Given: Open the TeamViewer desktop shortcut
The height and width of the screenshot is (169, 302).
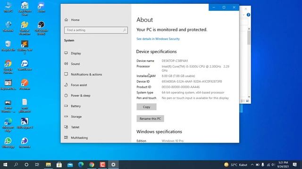Looking at the screenshot, I should click(25, 65).
